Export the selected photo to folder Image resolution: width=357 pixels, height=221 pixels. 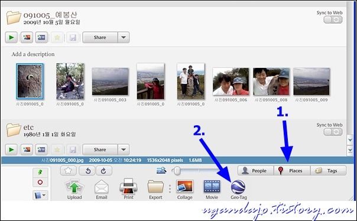[155, 189]
